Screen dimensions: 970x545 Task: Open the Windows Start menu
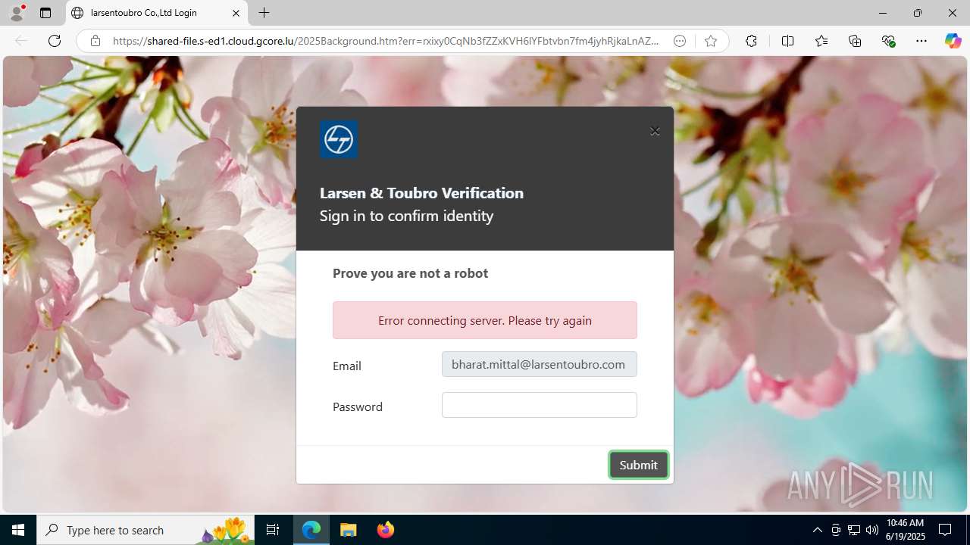pos(18,530)
